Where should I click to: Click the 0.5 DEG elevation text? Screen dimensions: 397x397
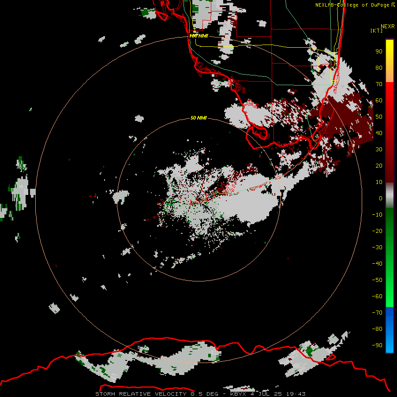click(x=204, y=394)
